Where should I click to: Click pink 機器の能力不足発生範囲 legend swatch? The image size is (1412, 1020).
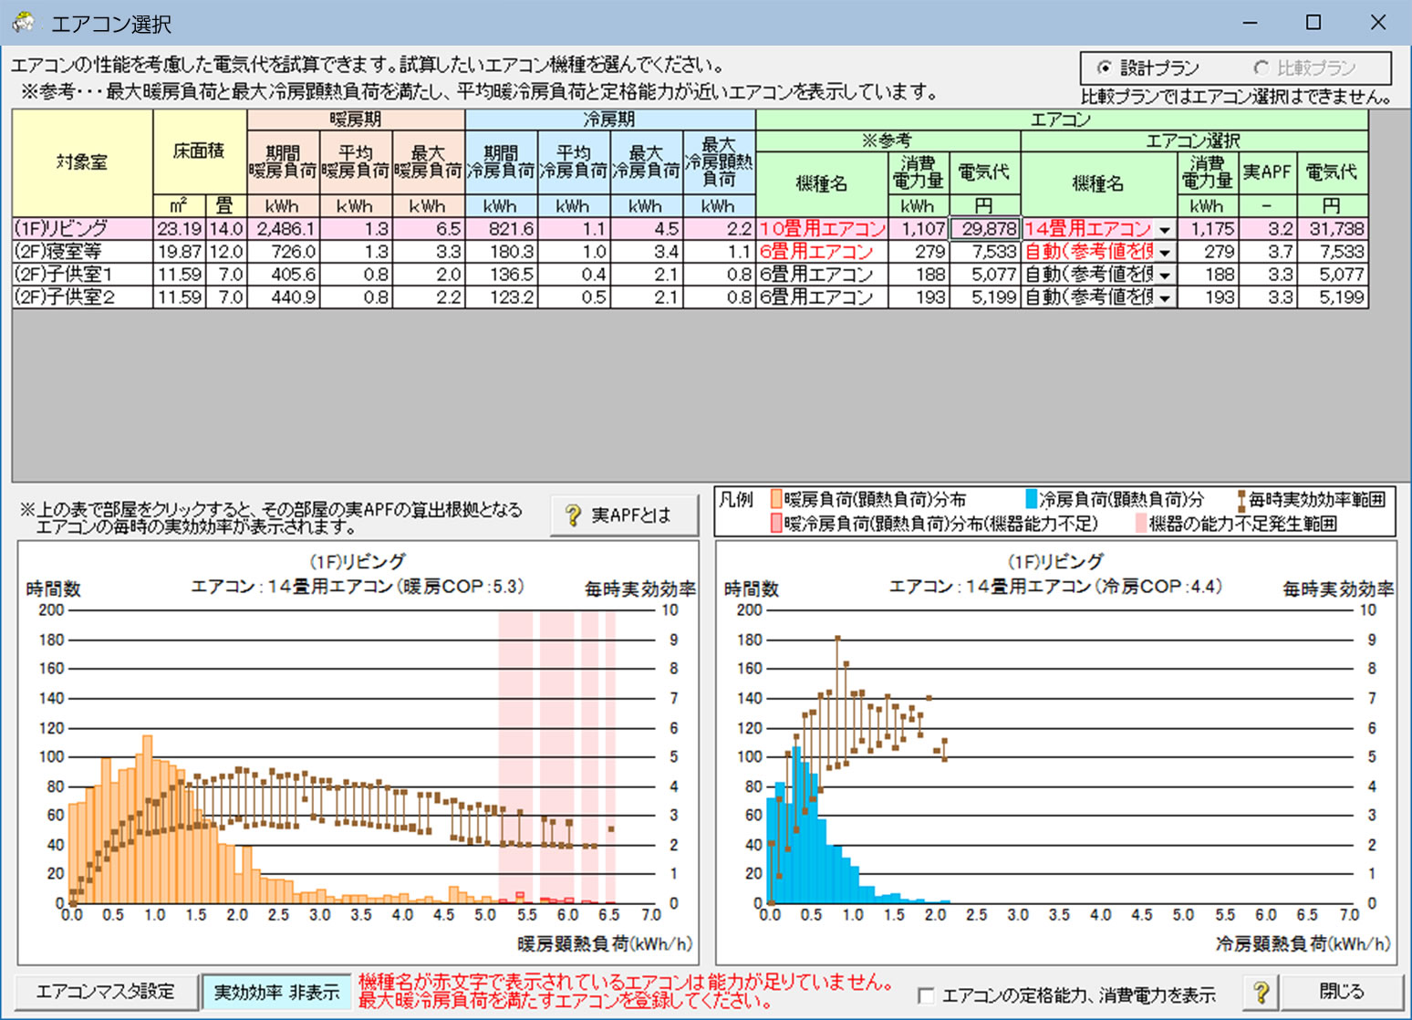point(1141,524)
